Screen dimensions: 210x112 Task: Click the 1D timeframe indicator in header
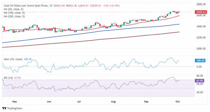point(51,5)
